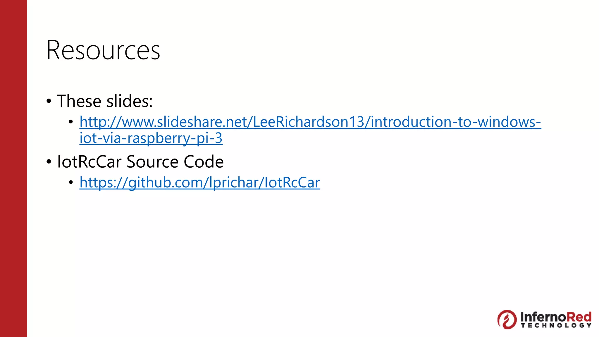The height and width of the screenshot is (337, 599).
Task: Click the 'TECHNOLOGY' text under the logo
Action: [556, 326]
